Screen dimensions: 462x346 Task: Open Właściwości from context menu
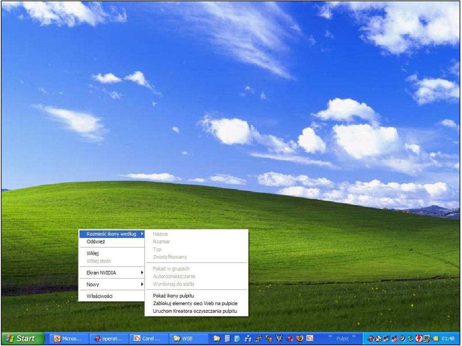(x=112, y=296)
